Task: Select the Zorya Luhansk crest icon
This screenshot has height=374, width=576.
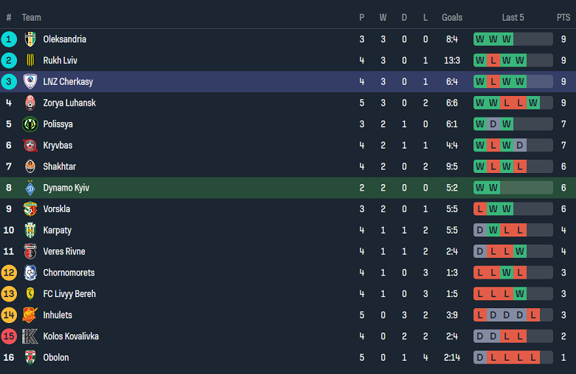Action: [30, 103]
